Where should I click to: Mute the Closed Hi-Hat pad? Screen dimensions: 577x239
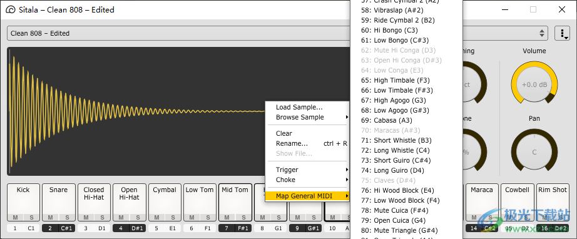(x=86, y=218)
